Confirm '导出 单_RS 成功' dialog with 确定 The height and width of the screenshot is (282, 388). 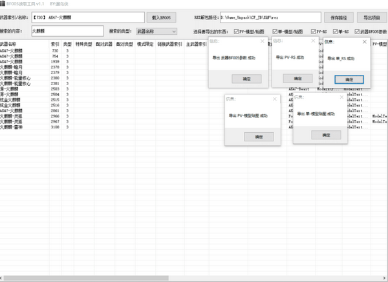[349, 79]
